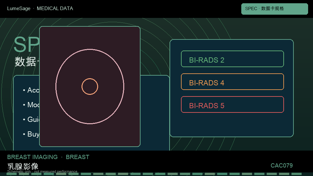The width and height of the screenshot is (313, 176).
Task: Click the SPEC 数据卡规格 badge
Action: coord(275,9)
